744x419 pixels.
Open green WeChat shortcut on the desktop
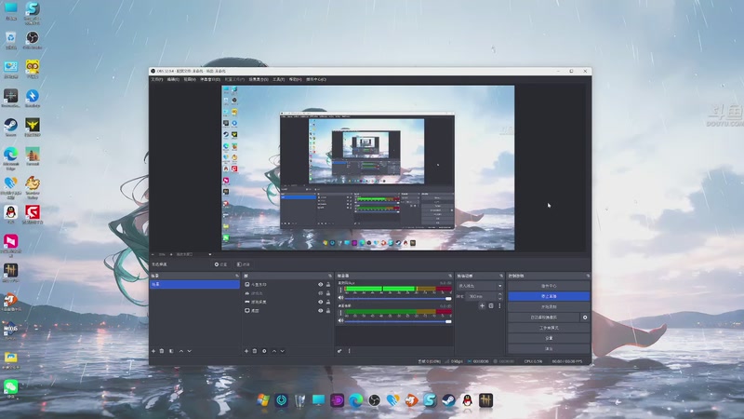tap(10, 388)
